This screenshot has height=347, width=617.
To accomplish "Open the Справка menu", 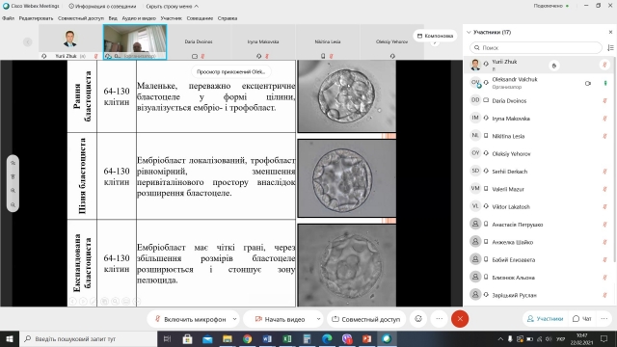I will (228, 18).
